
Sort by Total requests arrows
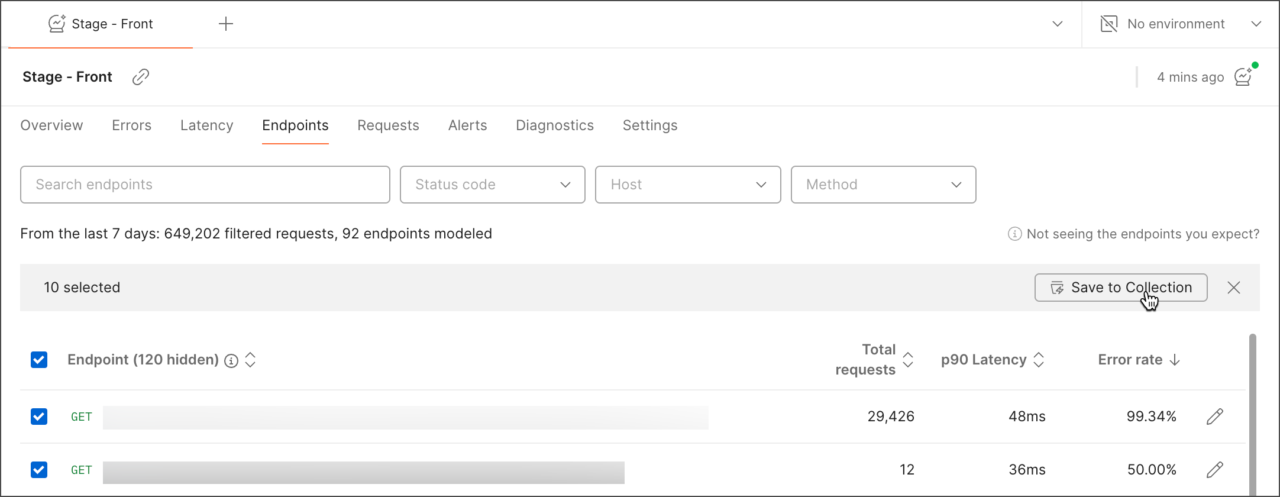908,360
